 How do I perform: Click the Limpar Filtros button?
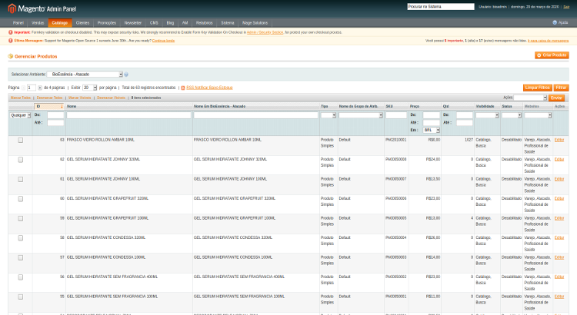click(x=537, y=88)
